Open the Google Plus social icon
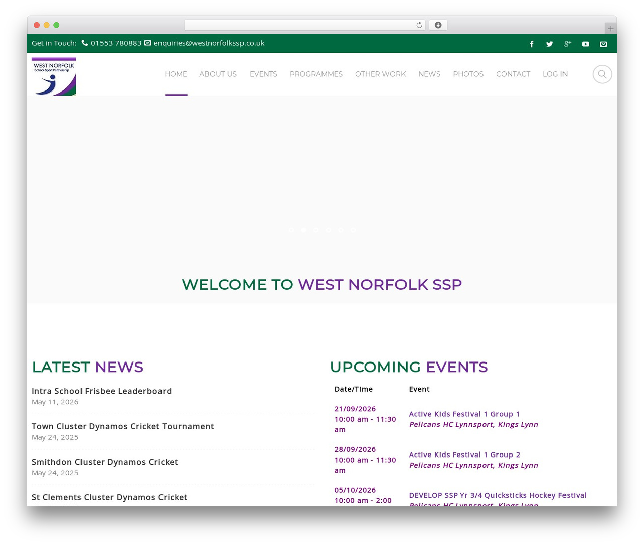644x545 pixels. pos(568,44)
